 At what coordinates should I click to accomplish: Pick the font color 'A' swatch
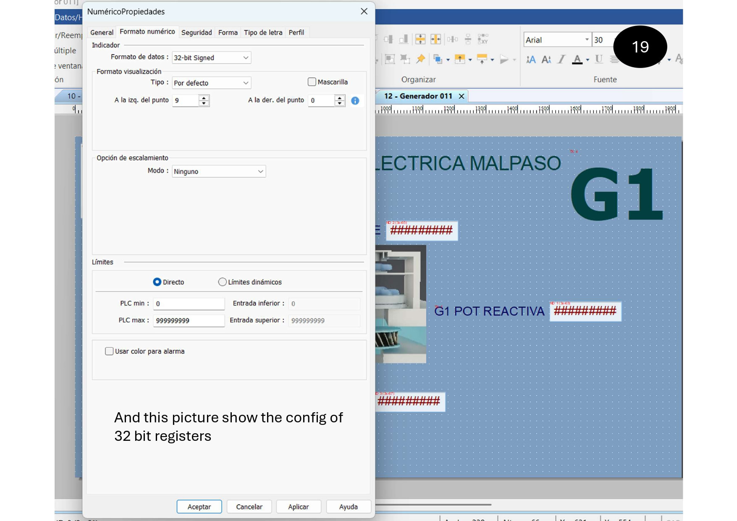tap(577, 60)
